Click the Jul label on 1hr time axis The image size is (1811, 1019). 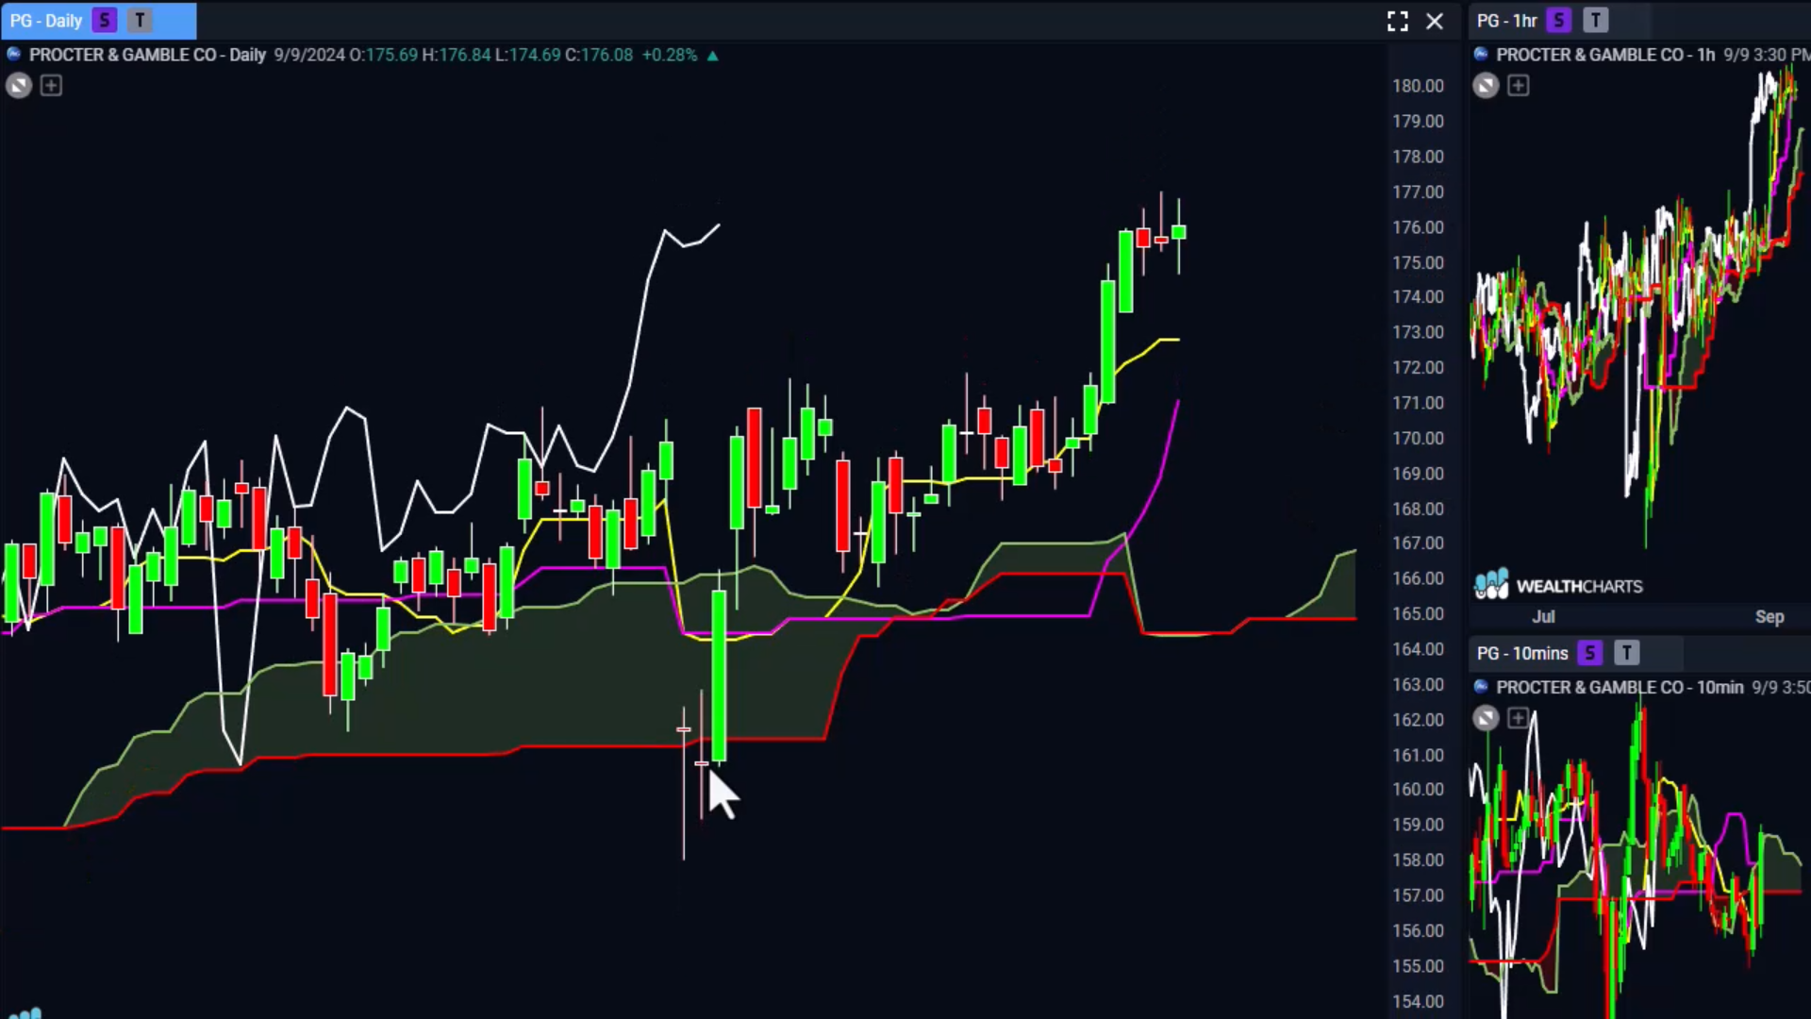pyautogui.click(x=1543, y=617)
